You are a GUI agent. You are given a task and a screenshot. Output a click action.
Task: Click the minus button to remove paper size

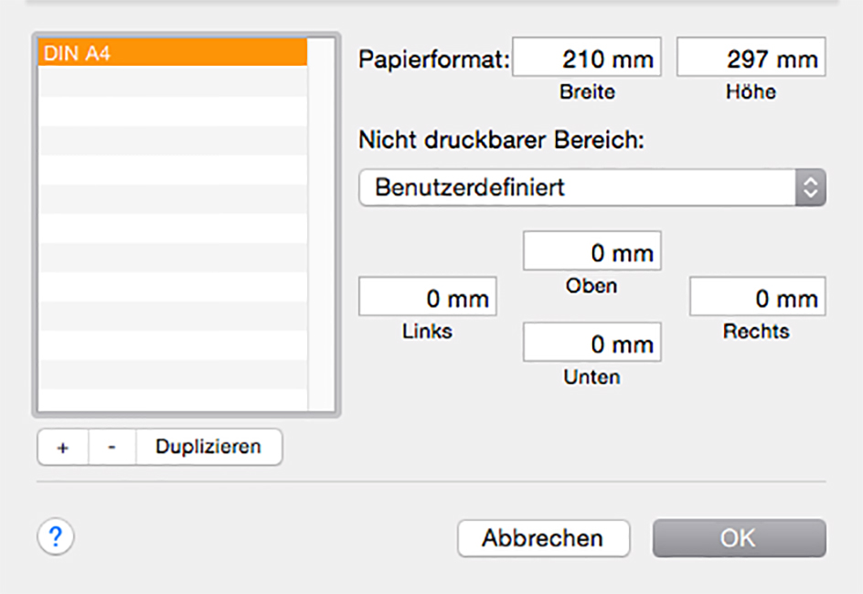click(112, 448)
